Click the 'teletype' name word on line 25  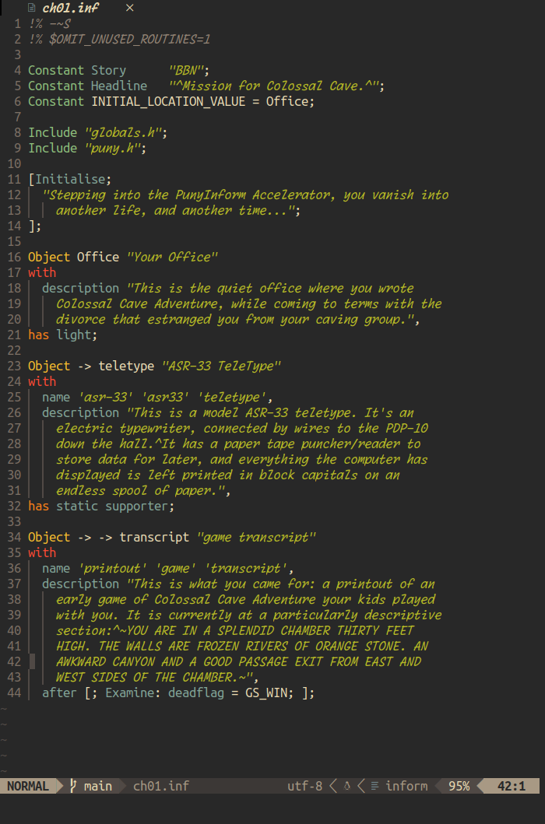[231, 397]
